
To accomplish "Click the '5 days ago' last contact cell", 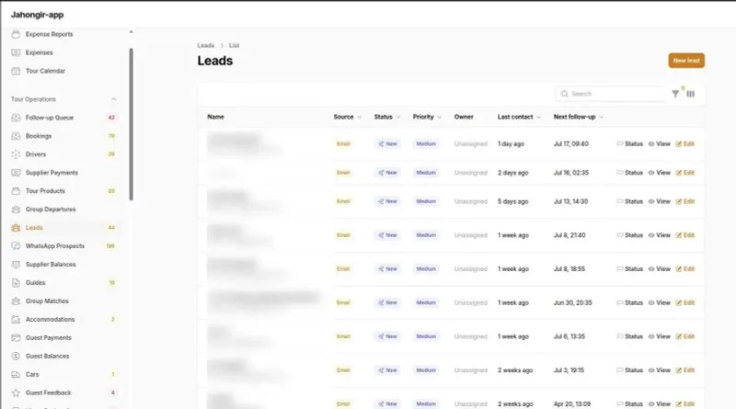I will tap(512, 201).
